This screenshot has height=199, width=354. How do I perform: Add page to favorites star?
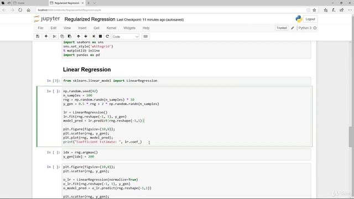[x=314, y=10]
